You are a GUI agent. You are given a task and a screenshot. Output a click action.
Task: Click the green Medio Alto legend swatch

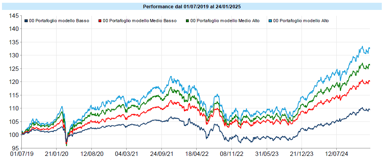pos(188,21)
